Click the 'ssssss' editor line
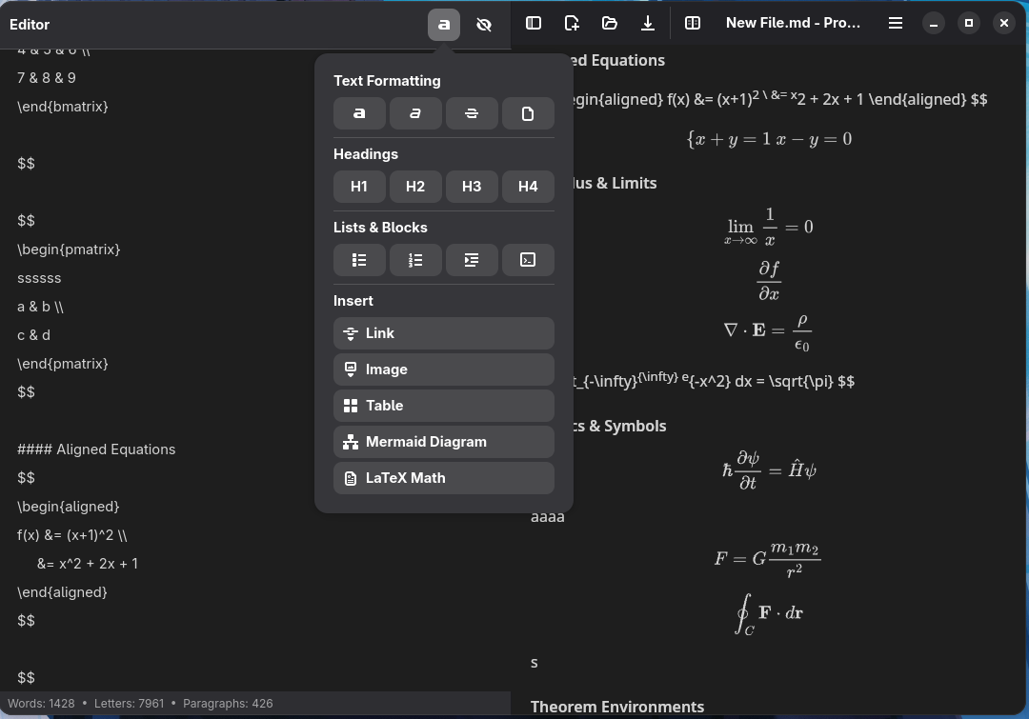The width and height of the screenshot is (1029, 719). tap(39, 278)
